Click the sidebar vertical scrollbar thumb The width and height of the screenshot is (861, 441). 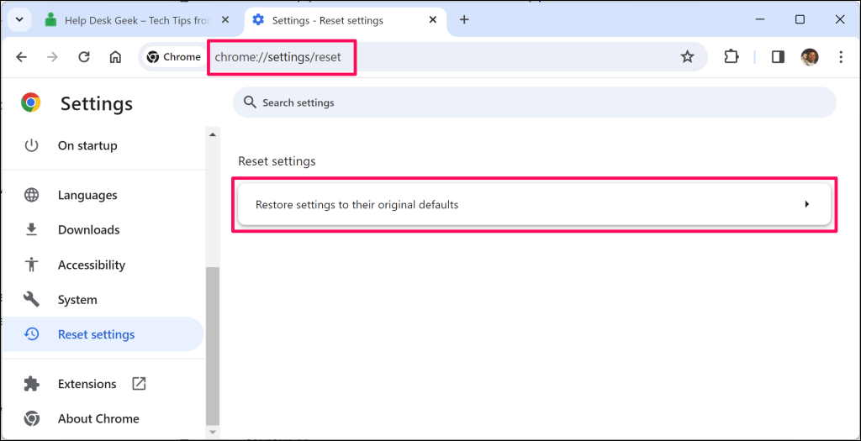(x=212, y=344)
